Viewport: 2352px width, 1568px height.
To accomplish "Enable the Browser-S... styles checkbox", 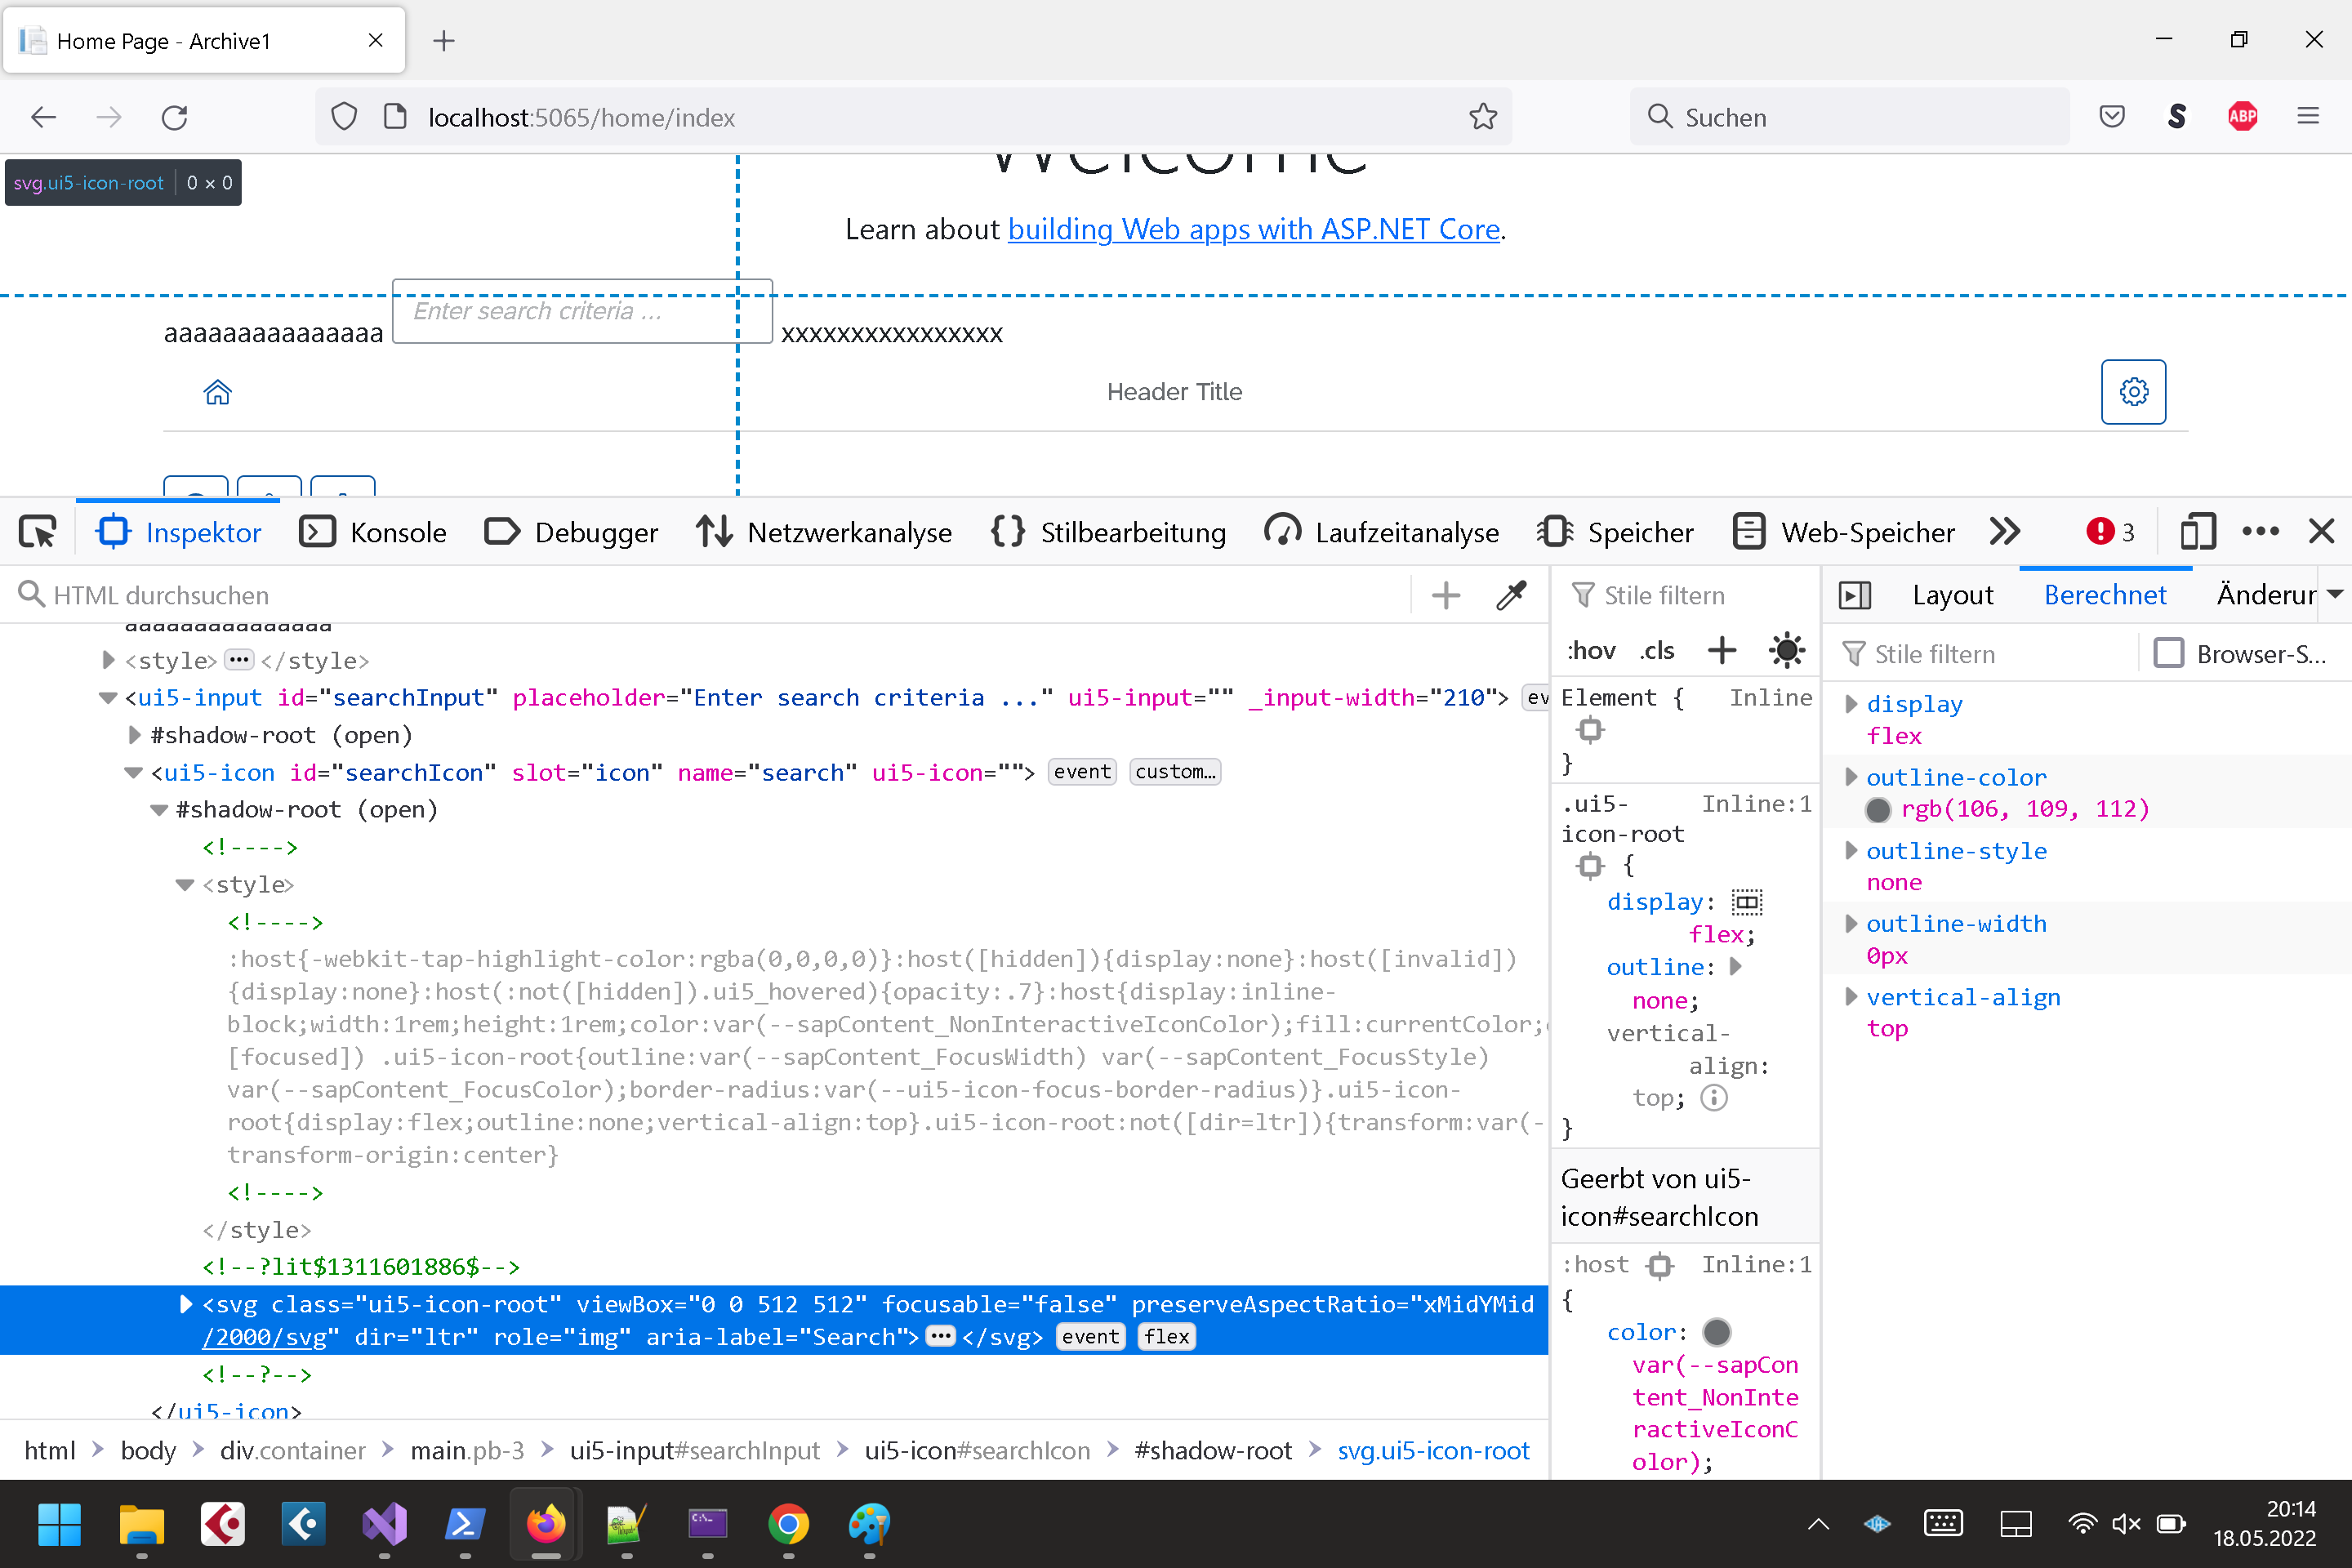I will point(2168,653).
